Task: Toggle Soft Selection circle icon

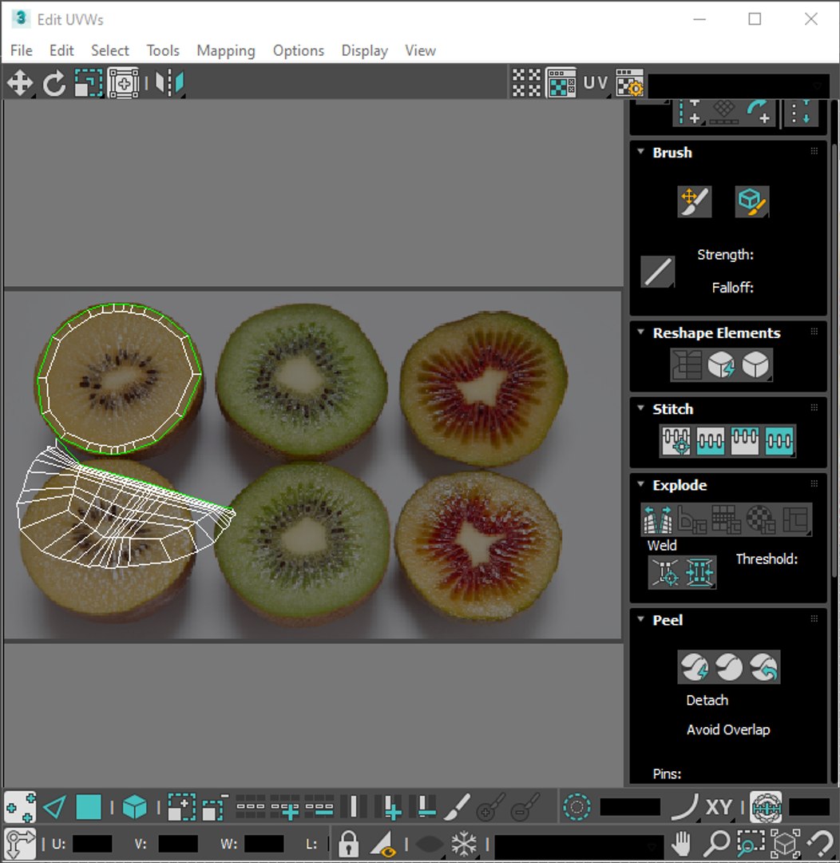Action: [577, 808]
